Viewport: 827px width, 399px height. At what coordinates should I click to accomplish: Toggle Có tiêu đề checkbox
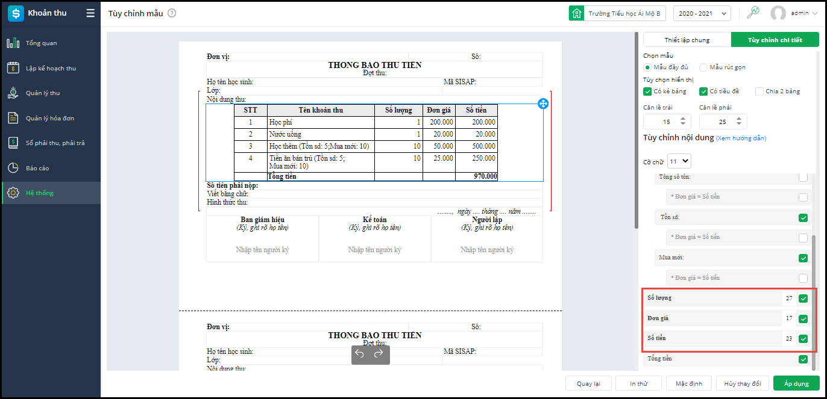coord(703,91)
